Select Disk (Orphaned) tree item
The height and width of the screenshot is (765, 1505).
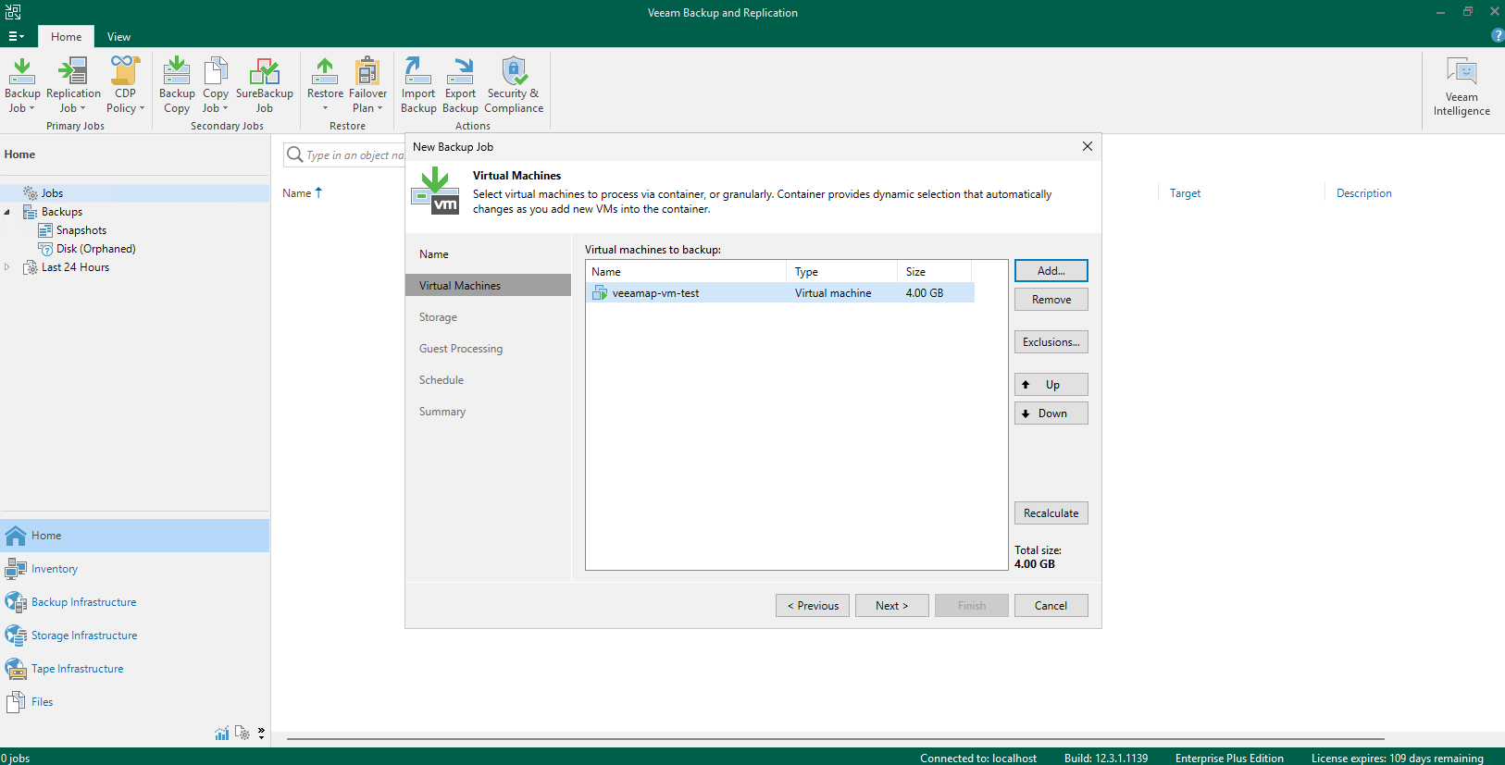(x=95, y=249)
